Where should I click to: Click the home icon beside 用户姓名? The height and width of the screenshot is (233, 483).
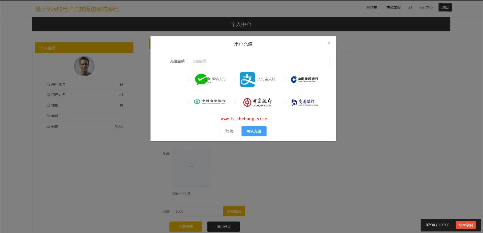[48, 95]
